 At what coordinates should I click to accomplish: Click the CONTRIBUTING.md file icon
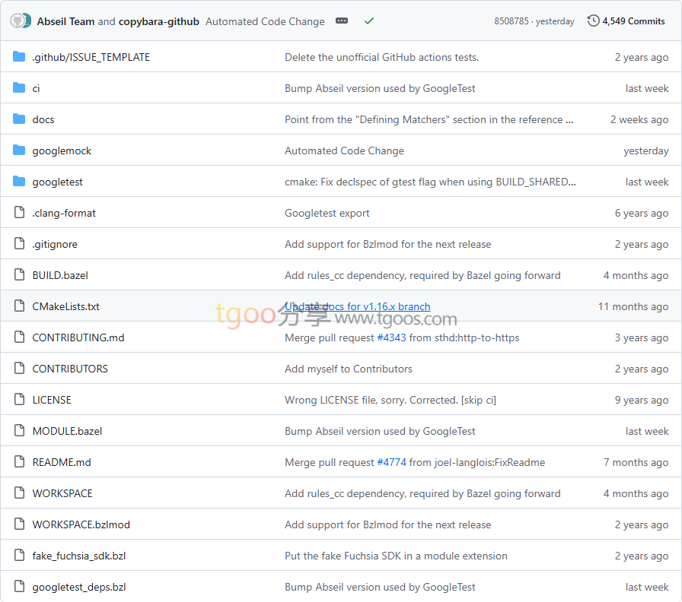[20, 337]
